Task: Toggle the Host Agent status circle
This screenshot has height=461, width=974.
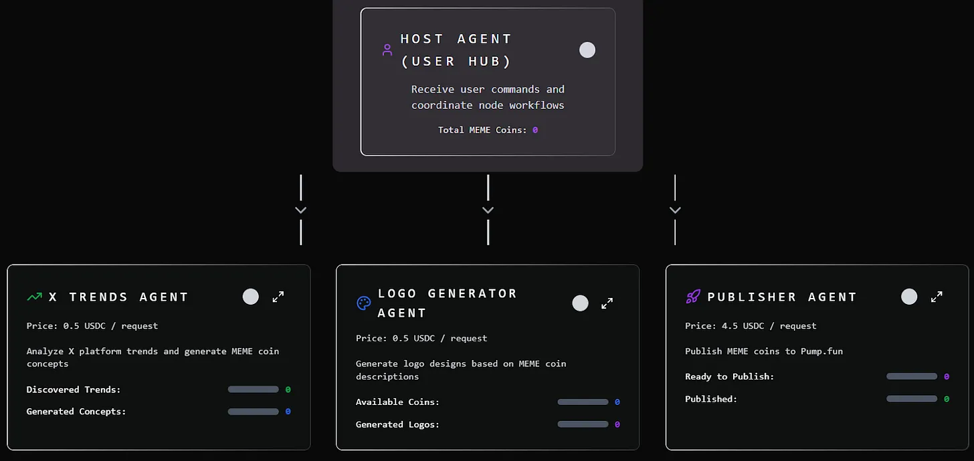Action: [587, 50]
